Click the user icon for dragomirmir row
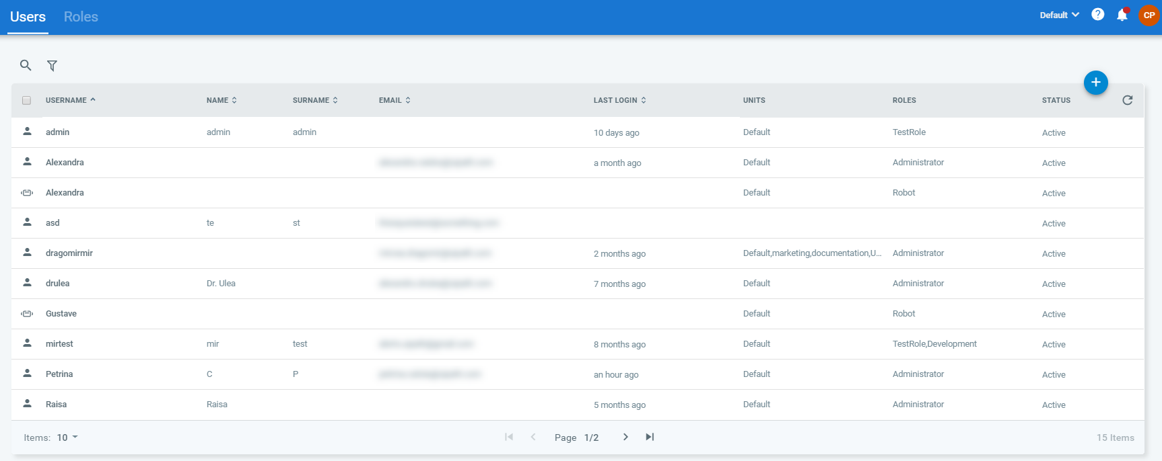 pyautogui.click(x=27, y=252)
